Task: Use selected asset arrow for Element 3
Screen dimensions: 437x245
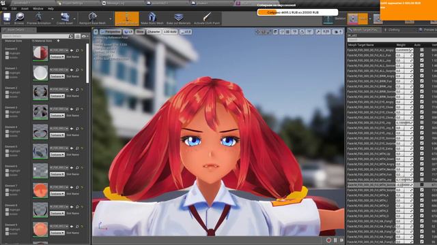Action: coord(72,109)
